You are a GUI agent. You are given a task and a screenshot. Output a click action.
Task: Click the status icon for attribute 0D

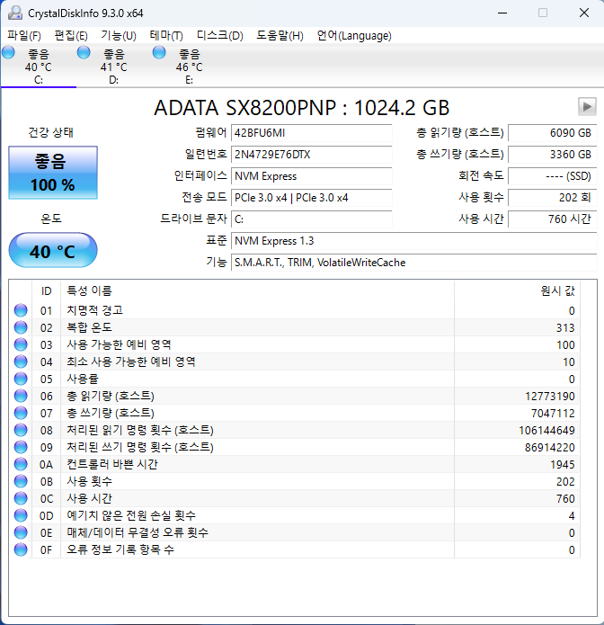pos(21,516)
